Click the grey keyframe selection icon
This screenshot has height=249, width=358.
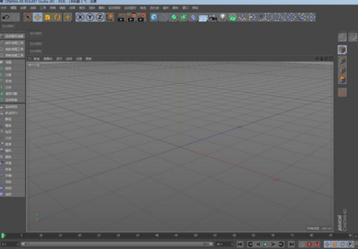(302, 244)
